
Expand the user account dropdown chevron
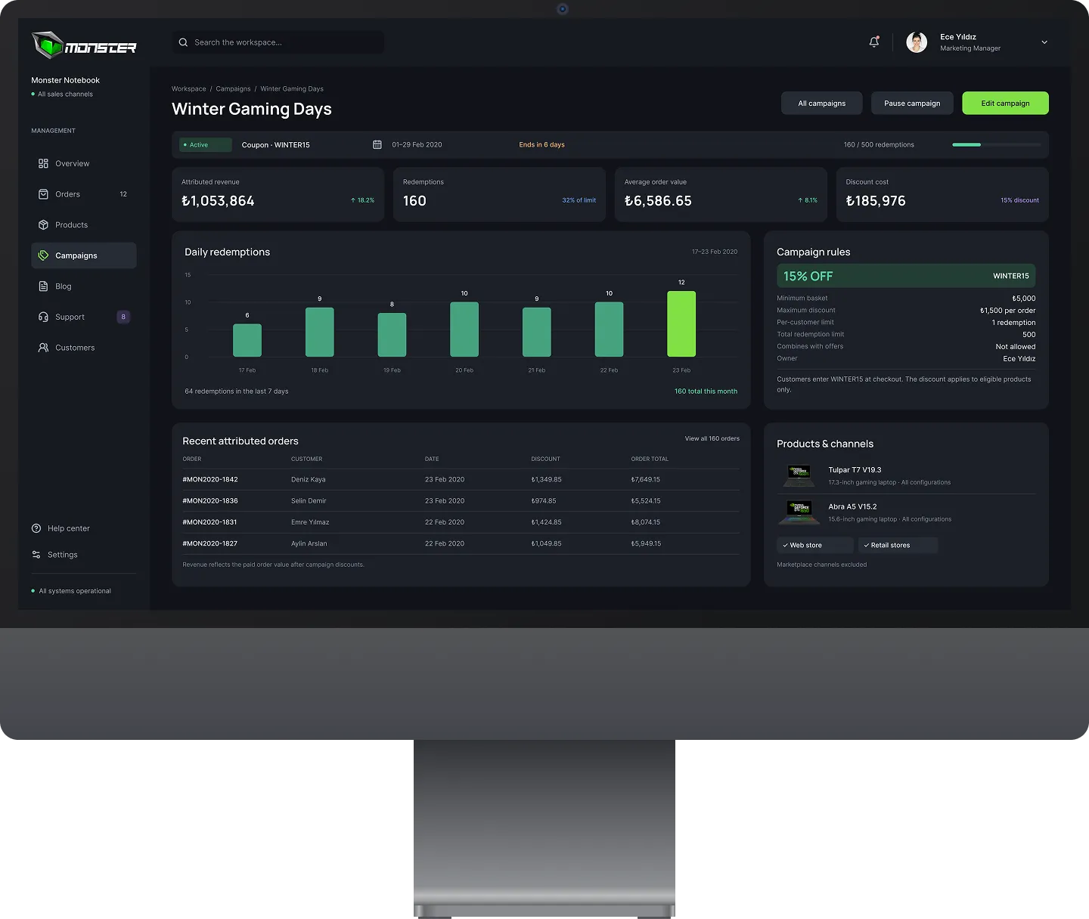[1044, 42]
